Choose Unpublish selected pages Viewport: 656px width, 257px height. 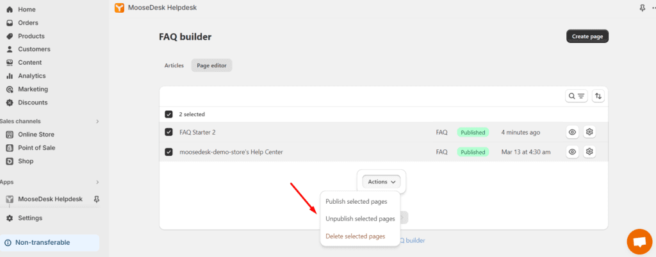(x=360, y=219)
